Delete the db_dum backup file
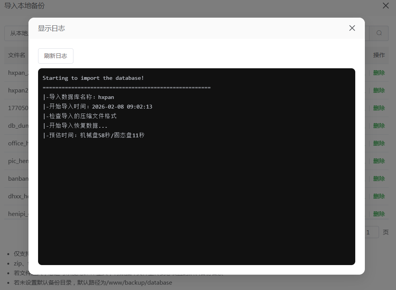Screen dimensions: 396x290 coord(379,125)
